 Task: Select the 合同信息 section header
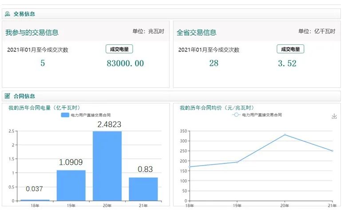(x=171, y=96)
